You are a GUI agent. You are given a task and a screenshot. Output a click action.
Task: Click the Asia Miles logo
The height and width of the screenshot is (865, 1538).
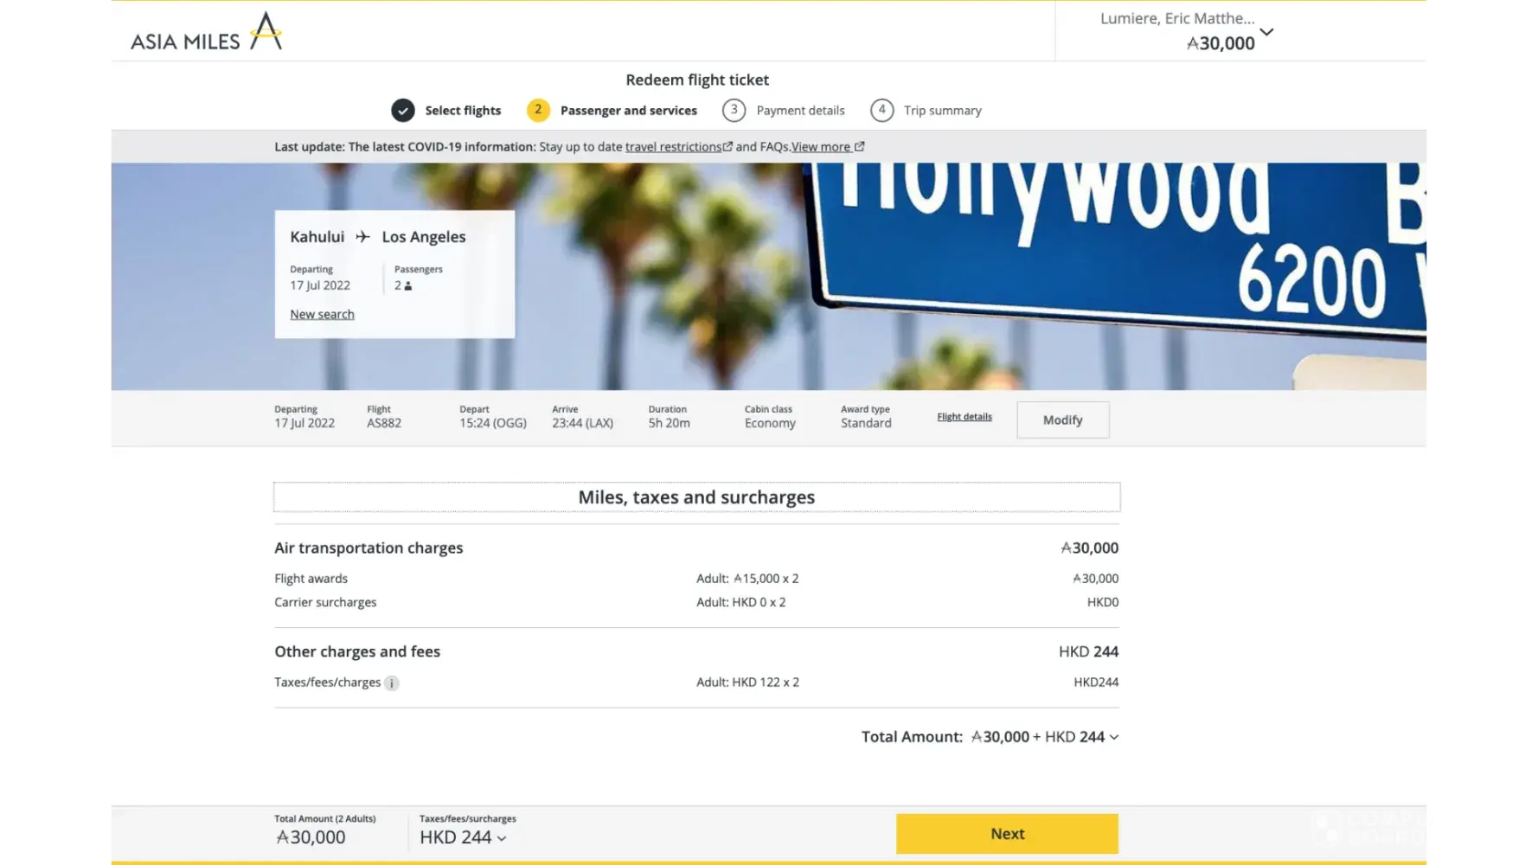pyautogui.click(x=207, y=32)
